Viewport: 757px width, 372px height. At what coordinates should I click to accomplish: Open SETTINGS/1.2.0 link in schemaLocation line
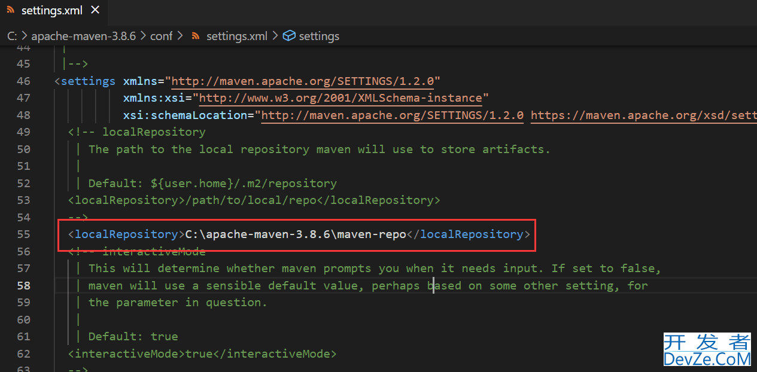click(393, 115)
